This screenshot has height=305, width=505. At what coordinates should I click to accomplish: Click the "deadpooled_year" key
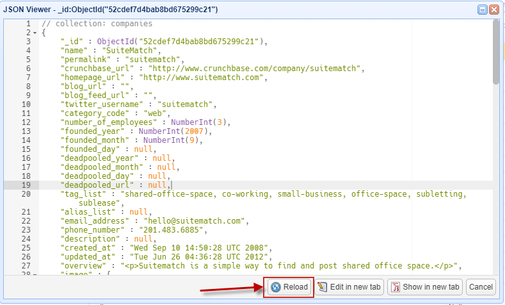99,158
